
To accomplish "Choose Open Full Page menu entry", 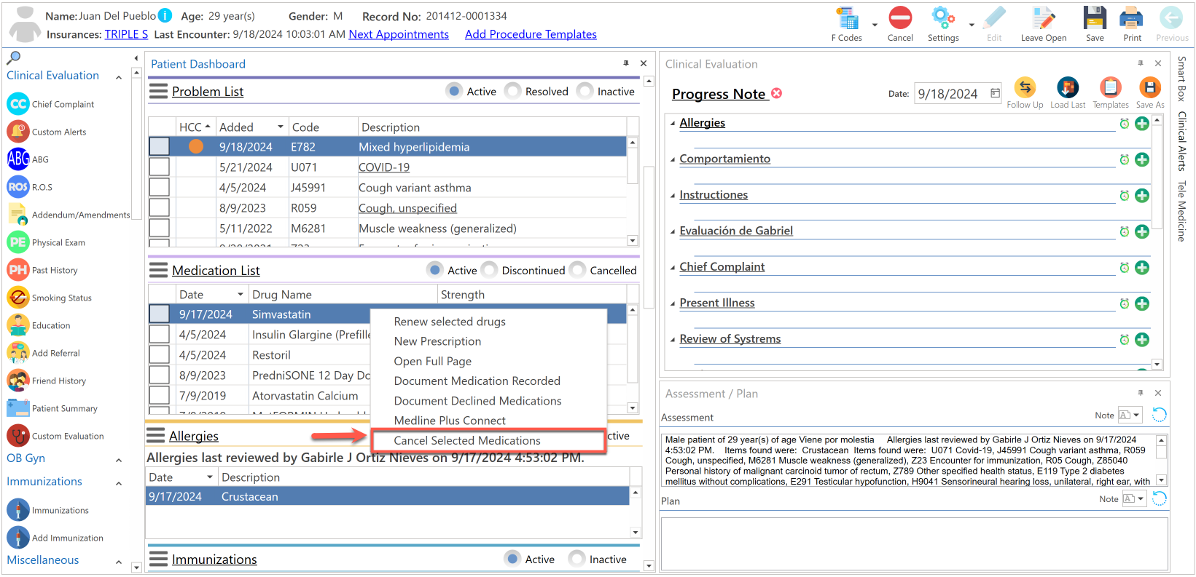I will click(x=432, y=361).
